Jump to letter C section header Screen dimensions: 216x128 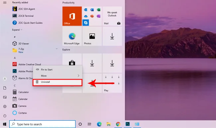pyautogui.click(x=15, y=86)
